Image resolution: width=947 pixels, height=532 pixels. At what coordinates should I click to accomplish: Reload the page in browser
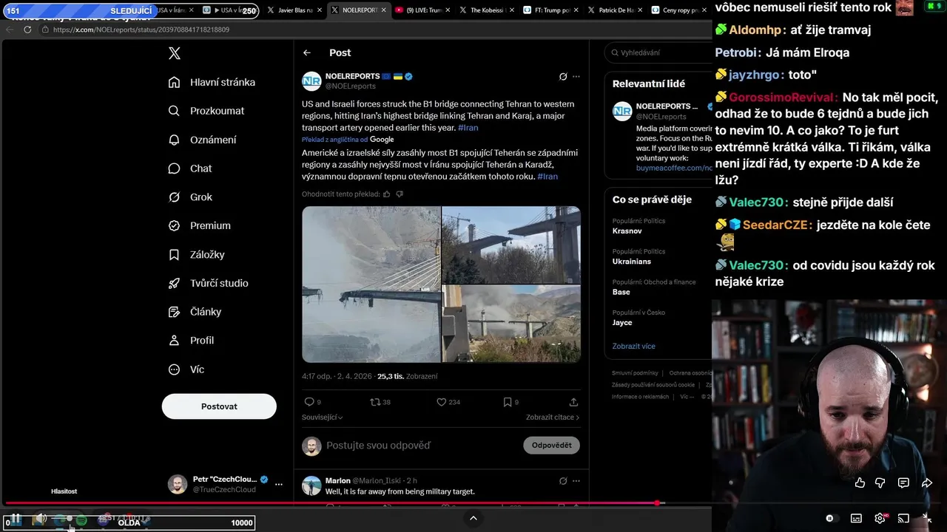(27, 30)
